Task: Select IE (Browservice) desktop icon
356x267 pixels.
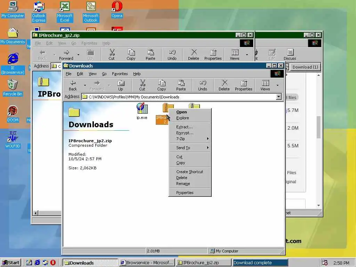Action: [13, 64]
